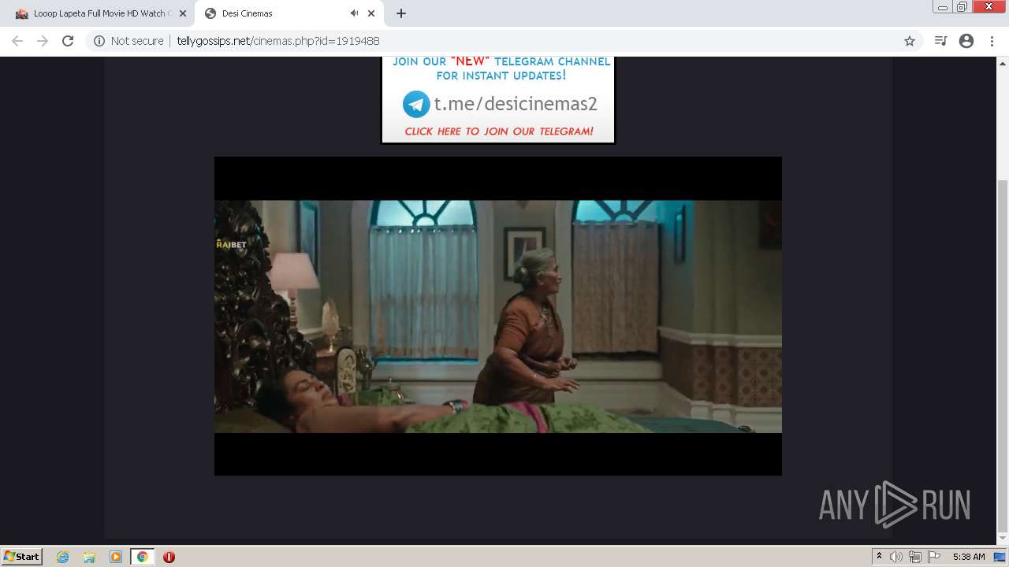Click the Show desktop button

(x=1000, y=557)
